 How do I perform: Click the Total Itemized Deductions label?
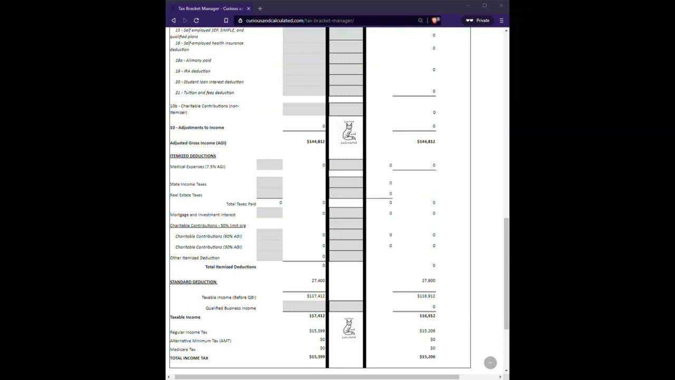pyautogui.click(x=230, y=267)
